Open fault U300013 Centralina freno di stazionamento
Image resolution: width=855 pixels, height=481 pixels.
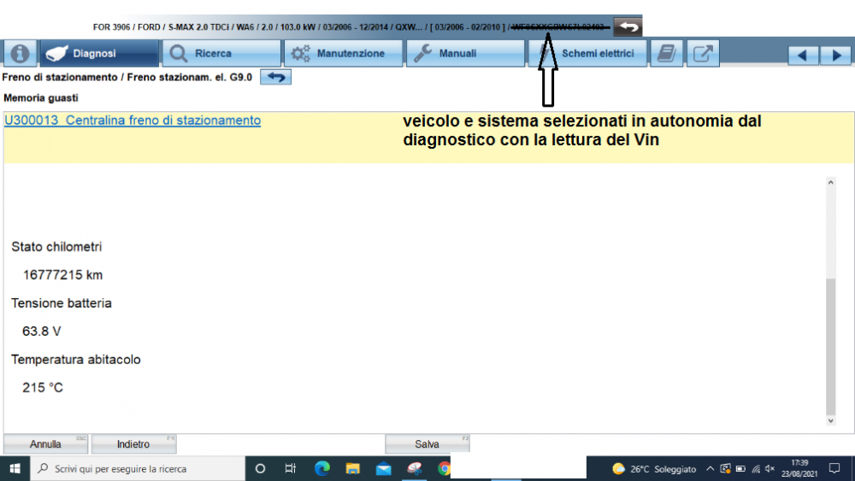133,120
